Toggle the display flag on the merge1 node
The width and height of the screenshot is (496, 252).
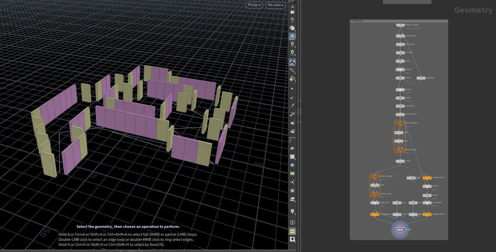point(404,230)
